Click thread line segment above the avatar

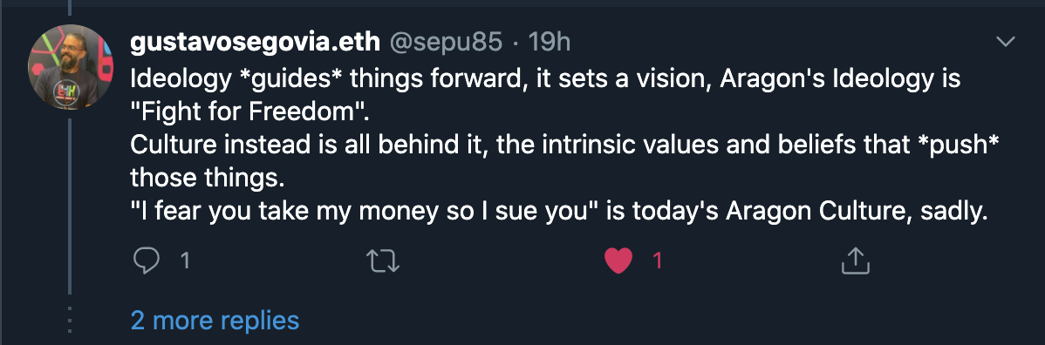69,7
